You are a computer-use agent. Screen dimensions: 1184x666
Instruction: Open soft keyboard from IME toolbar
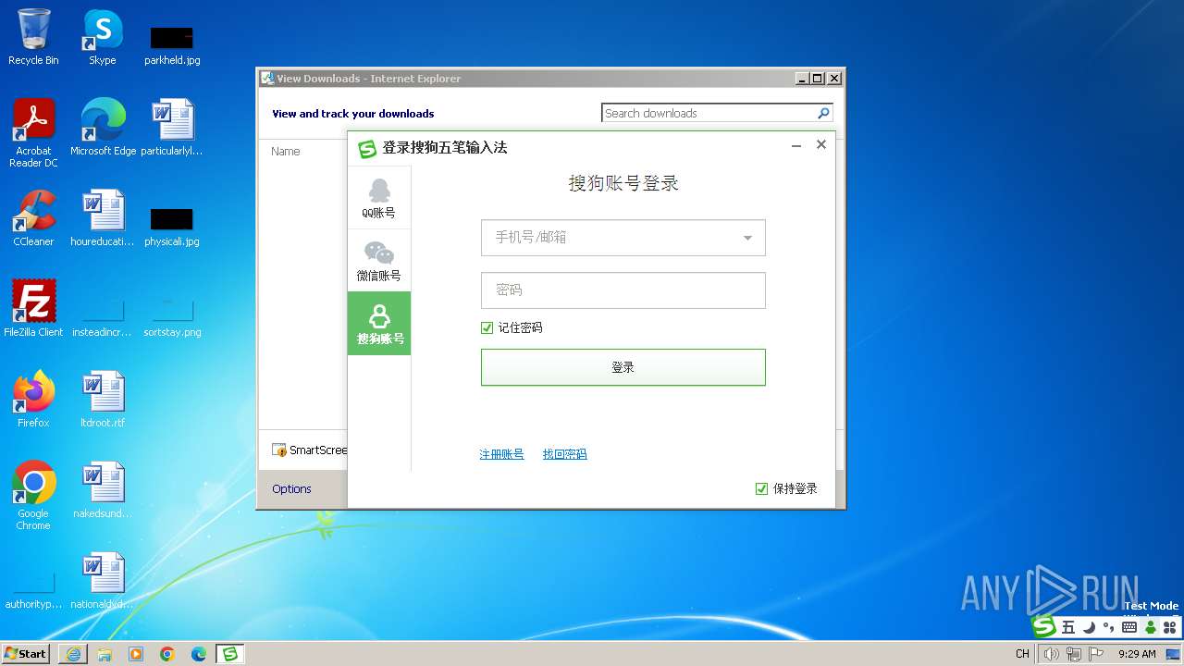click(x=1129, y=627)
